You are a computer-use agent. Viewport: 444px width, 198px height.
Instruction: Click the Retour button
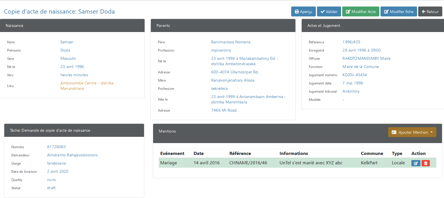point(430,12)
